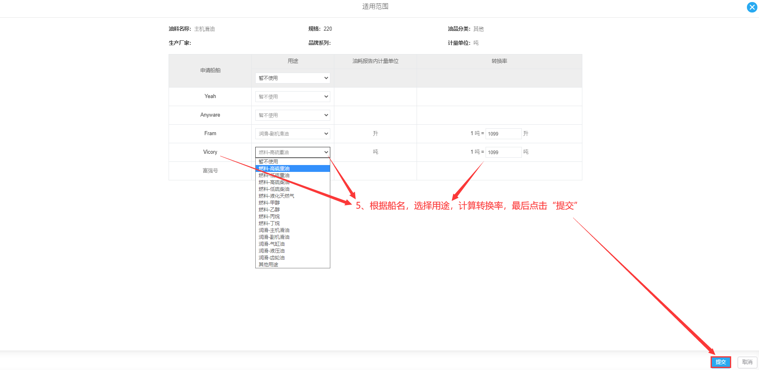The height and width of the screenshot is (370, 759).
Task: Select 润滑-主机滑油 in the list
Action: 292,230
